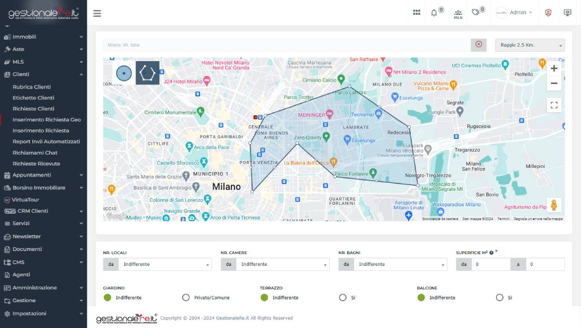Screen dimensions: 581x328
Task: Click the red shield user icon
Action: tap(548, 12)
